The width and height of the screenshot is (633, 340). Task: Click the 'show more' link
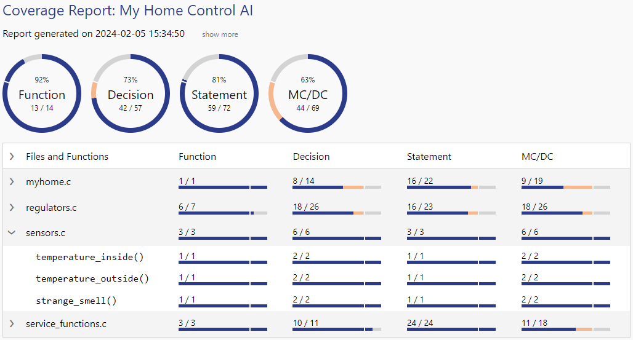point(220,34)
